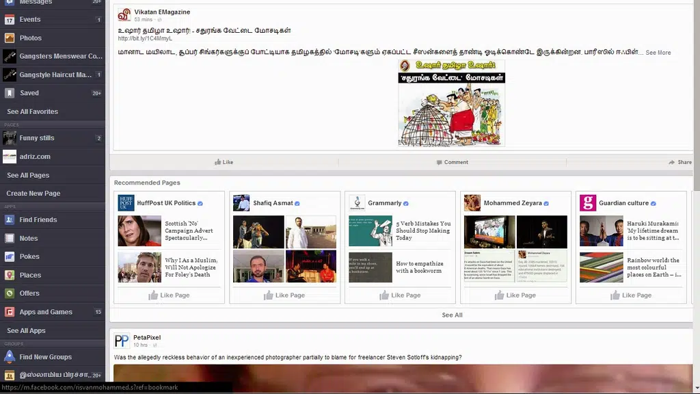The height and width of the screenshot is (394, 700).
Task: Open Vikatan EMagazine page name link
Action: tap(162, 12)
